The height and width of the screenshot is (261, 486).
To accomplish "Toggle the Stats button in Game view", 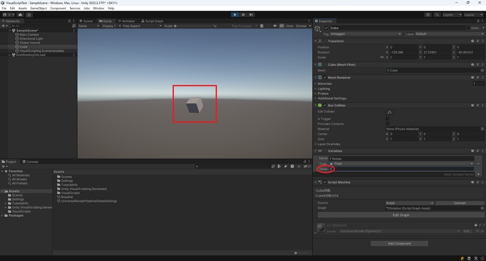I will [x=290, y=26].
